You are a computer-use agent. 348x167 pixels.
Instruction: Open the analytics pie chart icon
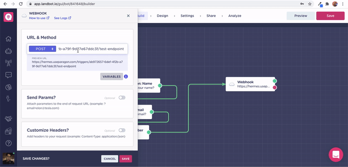tap(8, 87)
